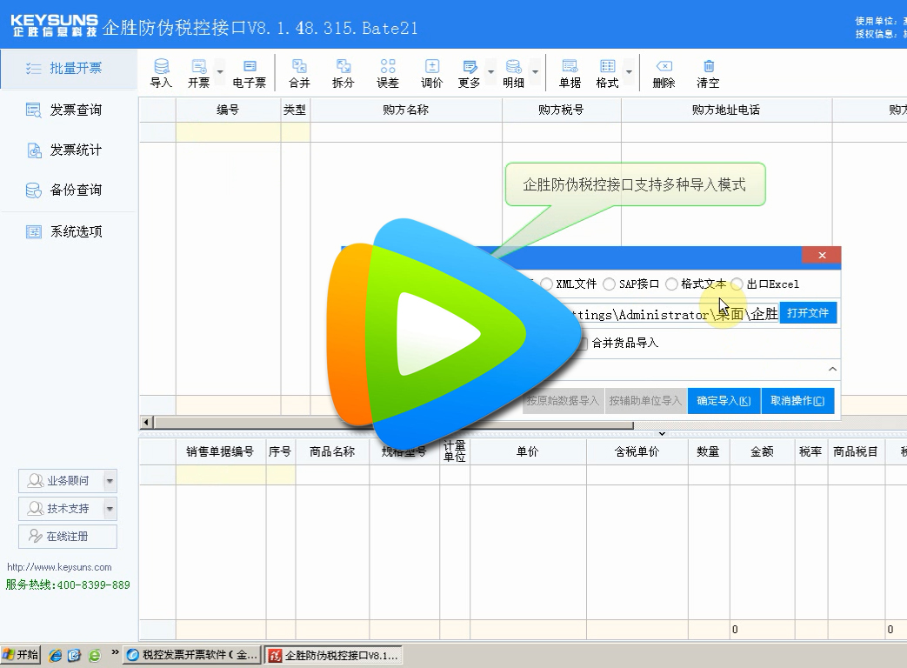The width and height of the screenshot is (907, 668).
Task: Click the 数量 column header
Action: coord(709,451)
